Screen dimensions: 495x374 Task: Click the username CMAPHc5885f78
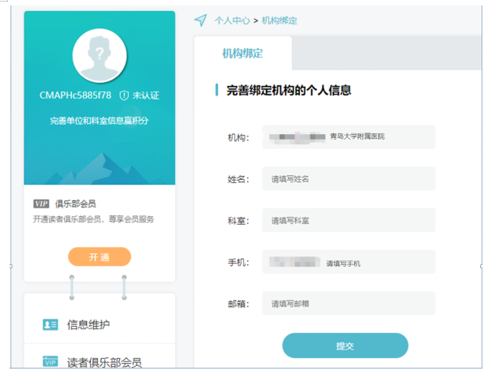click(x=75, y=95)
